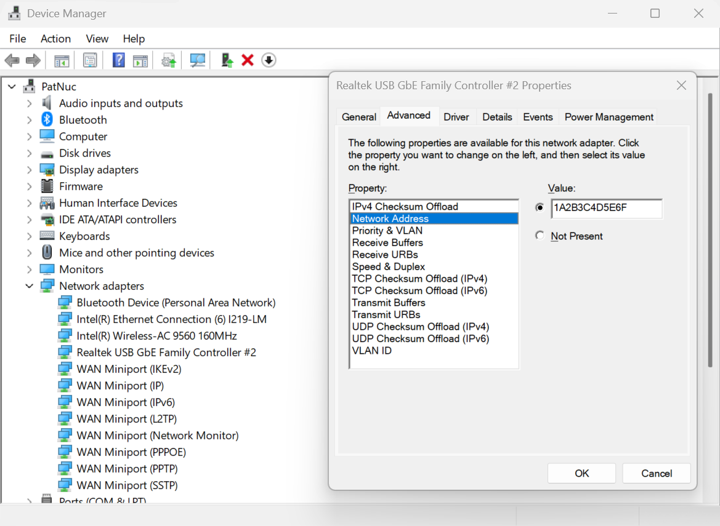This screenshot has width=720, height=526.
Task: Collapse the Network adapters category
Action: (x=30, y=285)
